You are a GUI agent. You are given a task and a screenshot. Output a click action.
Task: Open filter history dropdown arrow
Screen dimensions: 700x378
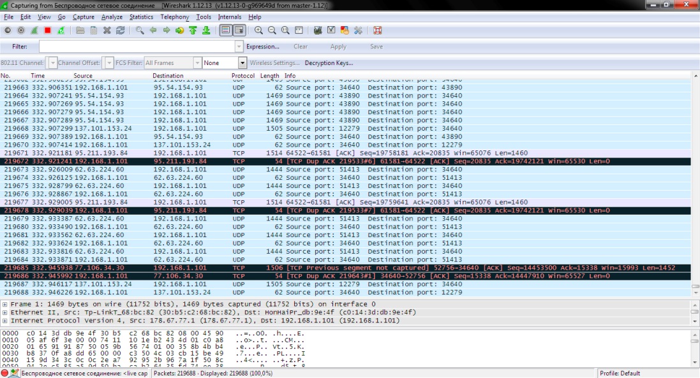(239, 47)
